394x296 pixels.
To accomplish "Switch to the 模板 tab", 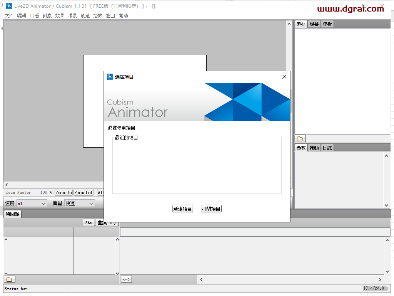I will pos(327,24).
